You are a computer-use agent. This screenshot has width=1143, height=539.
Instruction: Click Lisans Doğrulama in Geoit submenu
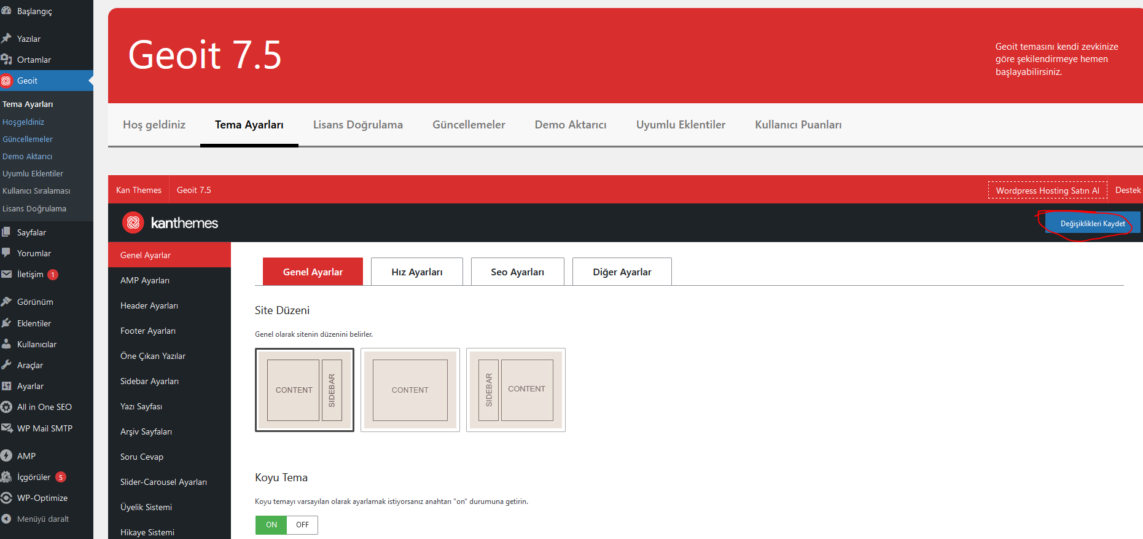[x=34, y=208]
